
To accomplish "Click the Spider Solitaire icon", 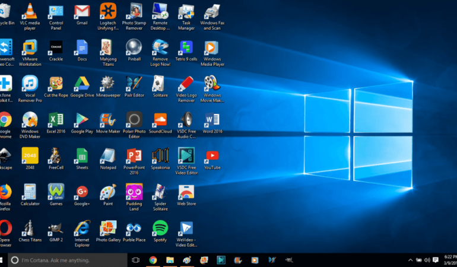I will coord(160,192).
